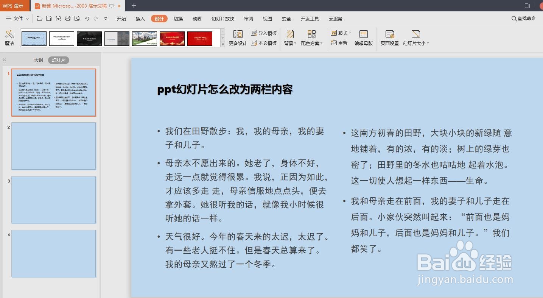This screenshot has height=298, width=543.
Task: Click 导入模板 button
Action: [264, 33]
